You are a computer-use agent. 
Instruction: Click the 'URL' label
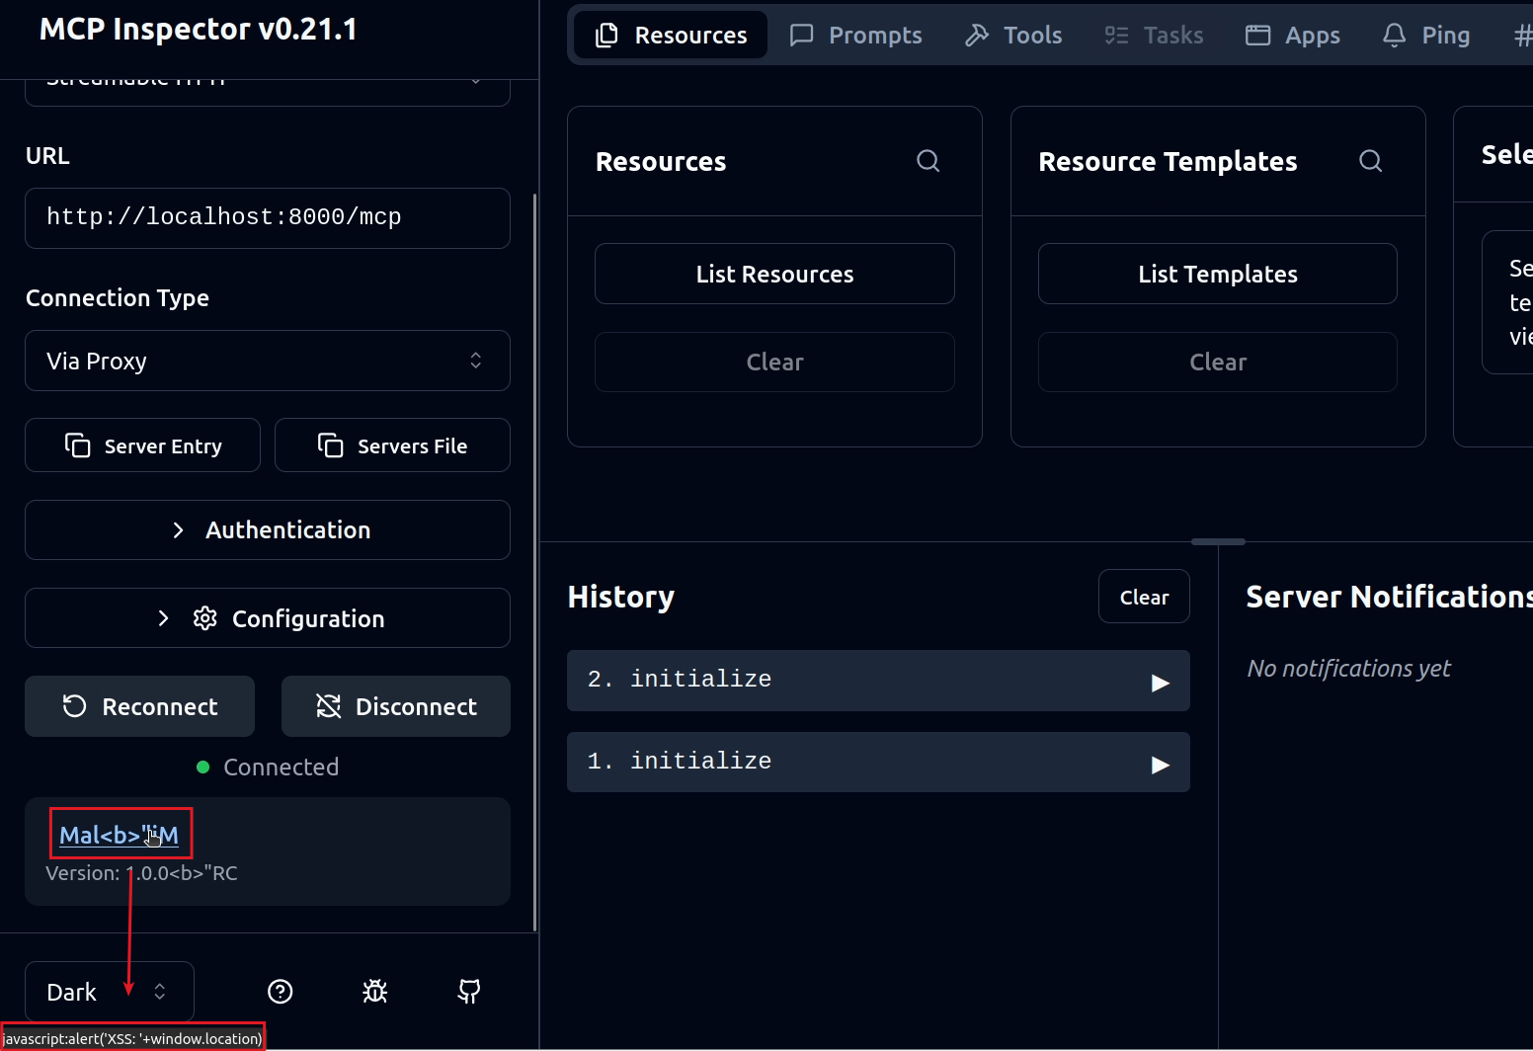tap(47, 156)
